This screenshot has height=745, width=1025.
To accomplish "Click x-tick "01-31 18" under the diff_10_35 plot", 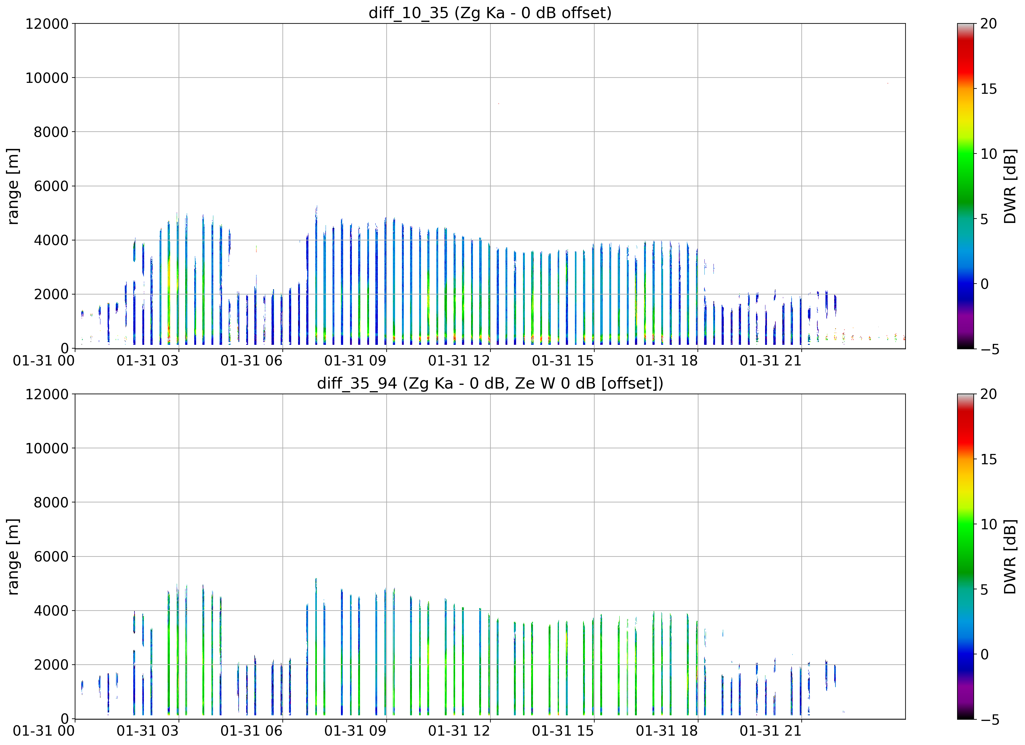I will tap(667, 360).
